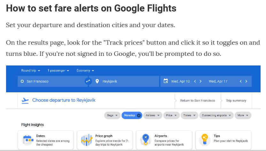Advance the departure date Wed, Apr 10 forward
Viewport: 266px width, 151px height.
[200, 81]
